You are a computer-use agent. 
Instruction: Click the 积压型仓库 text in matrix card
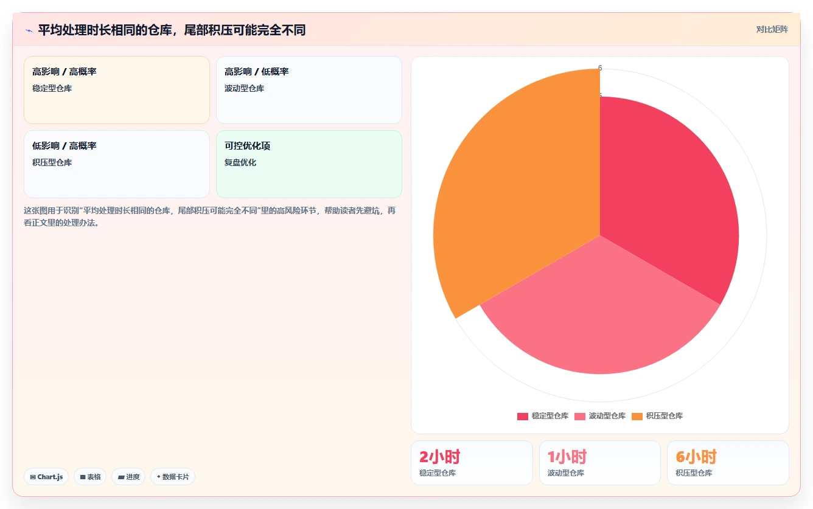[52, 162]
